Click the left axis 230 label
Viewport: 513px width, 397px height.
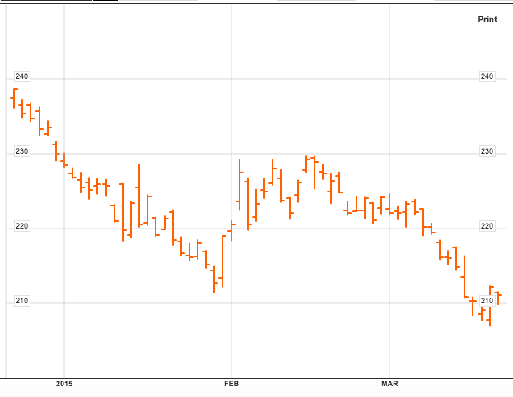[22, 152]
